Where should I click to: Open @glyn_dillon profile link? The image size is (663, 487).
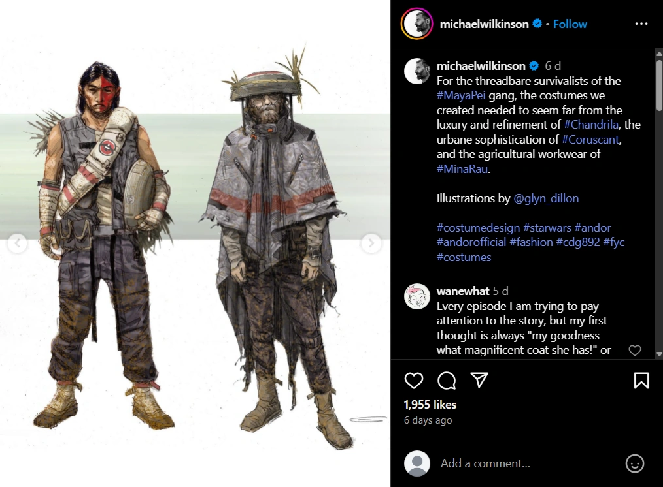(546, 198)
